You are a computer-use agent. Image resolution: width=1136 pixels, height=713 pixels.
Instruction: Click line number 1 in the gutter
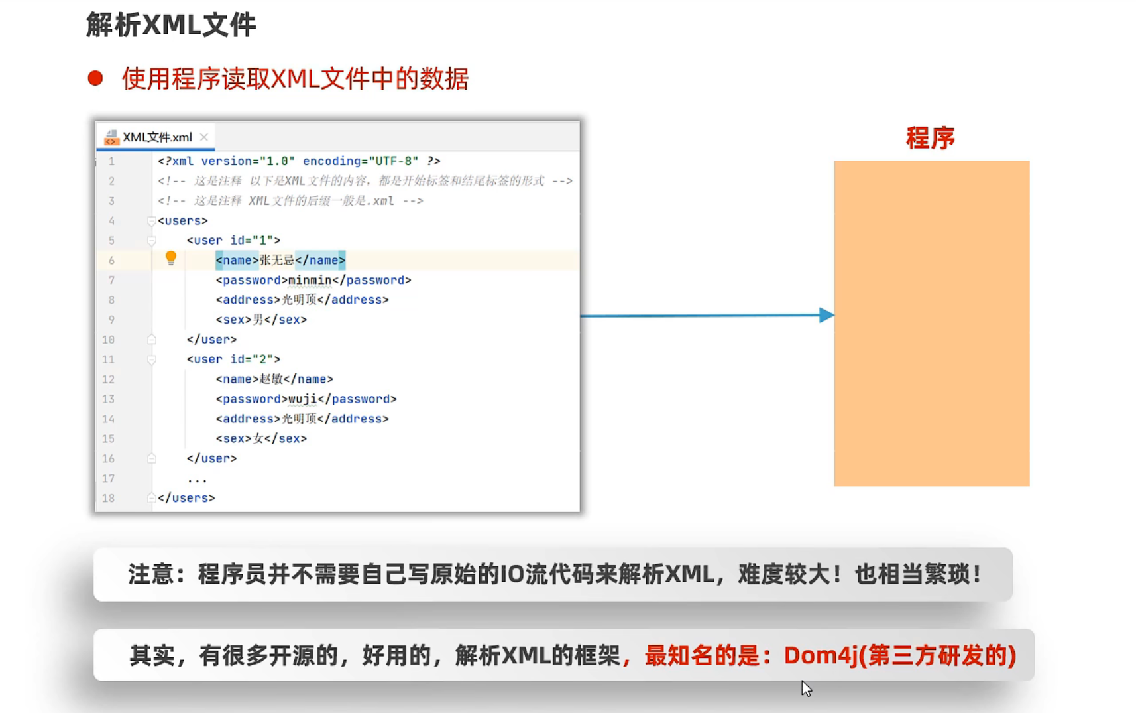pos(111,162)
